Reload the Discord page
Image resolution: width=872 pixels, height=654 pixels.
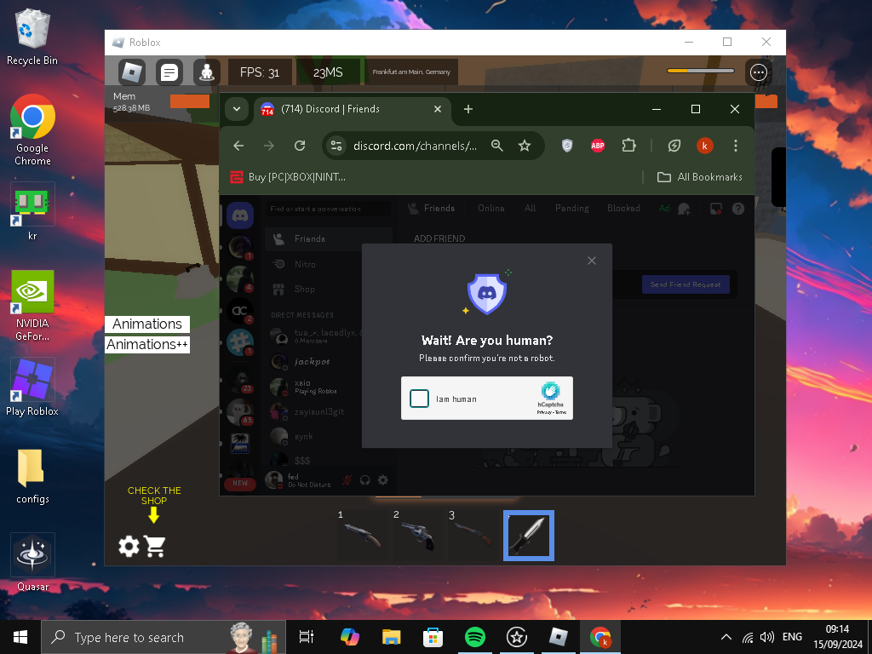pyautogui.click(x=300, y=146)
